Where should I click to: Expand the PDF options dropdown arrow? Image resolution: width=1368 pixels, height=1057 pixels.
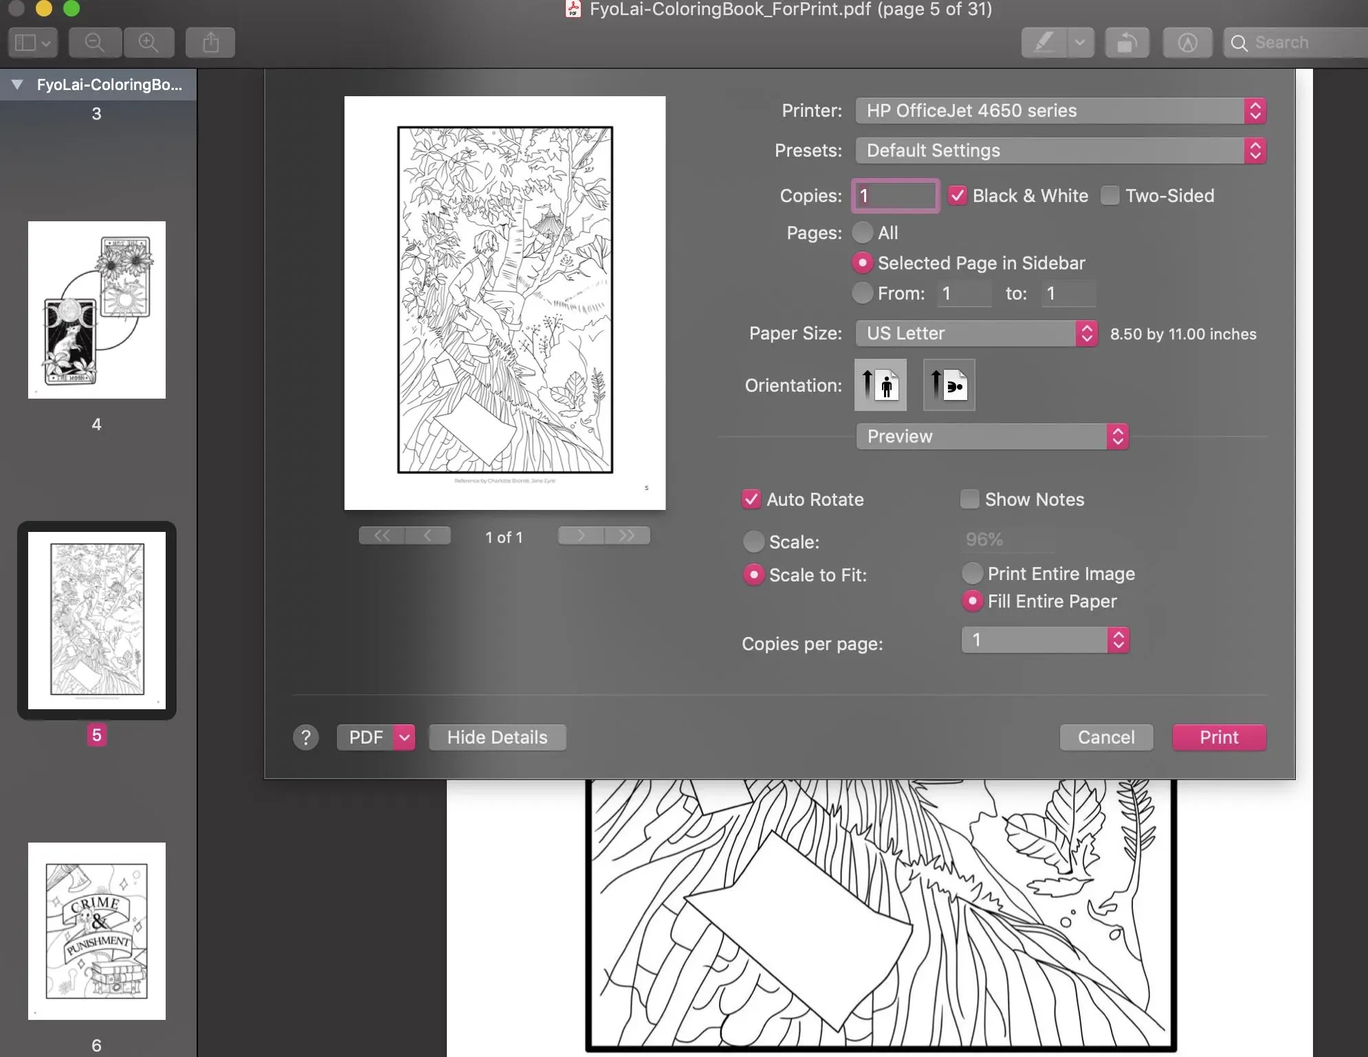[x=405, y=737]
